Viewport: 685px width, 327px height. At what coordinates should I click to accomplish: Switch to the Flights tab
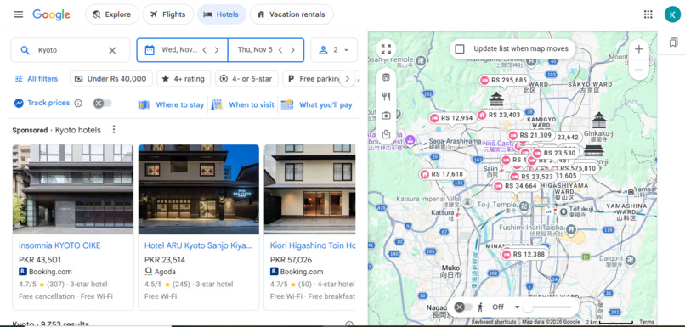coord(167,14)
